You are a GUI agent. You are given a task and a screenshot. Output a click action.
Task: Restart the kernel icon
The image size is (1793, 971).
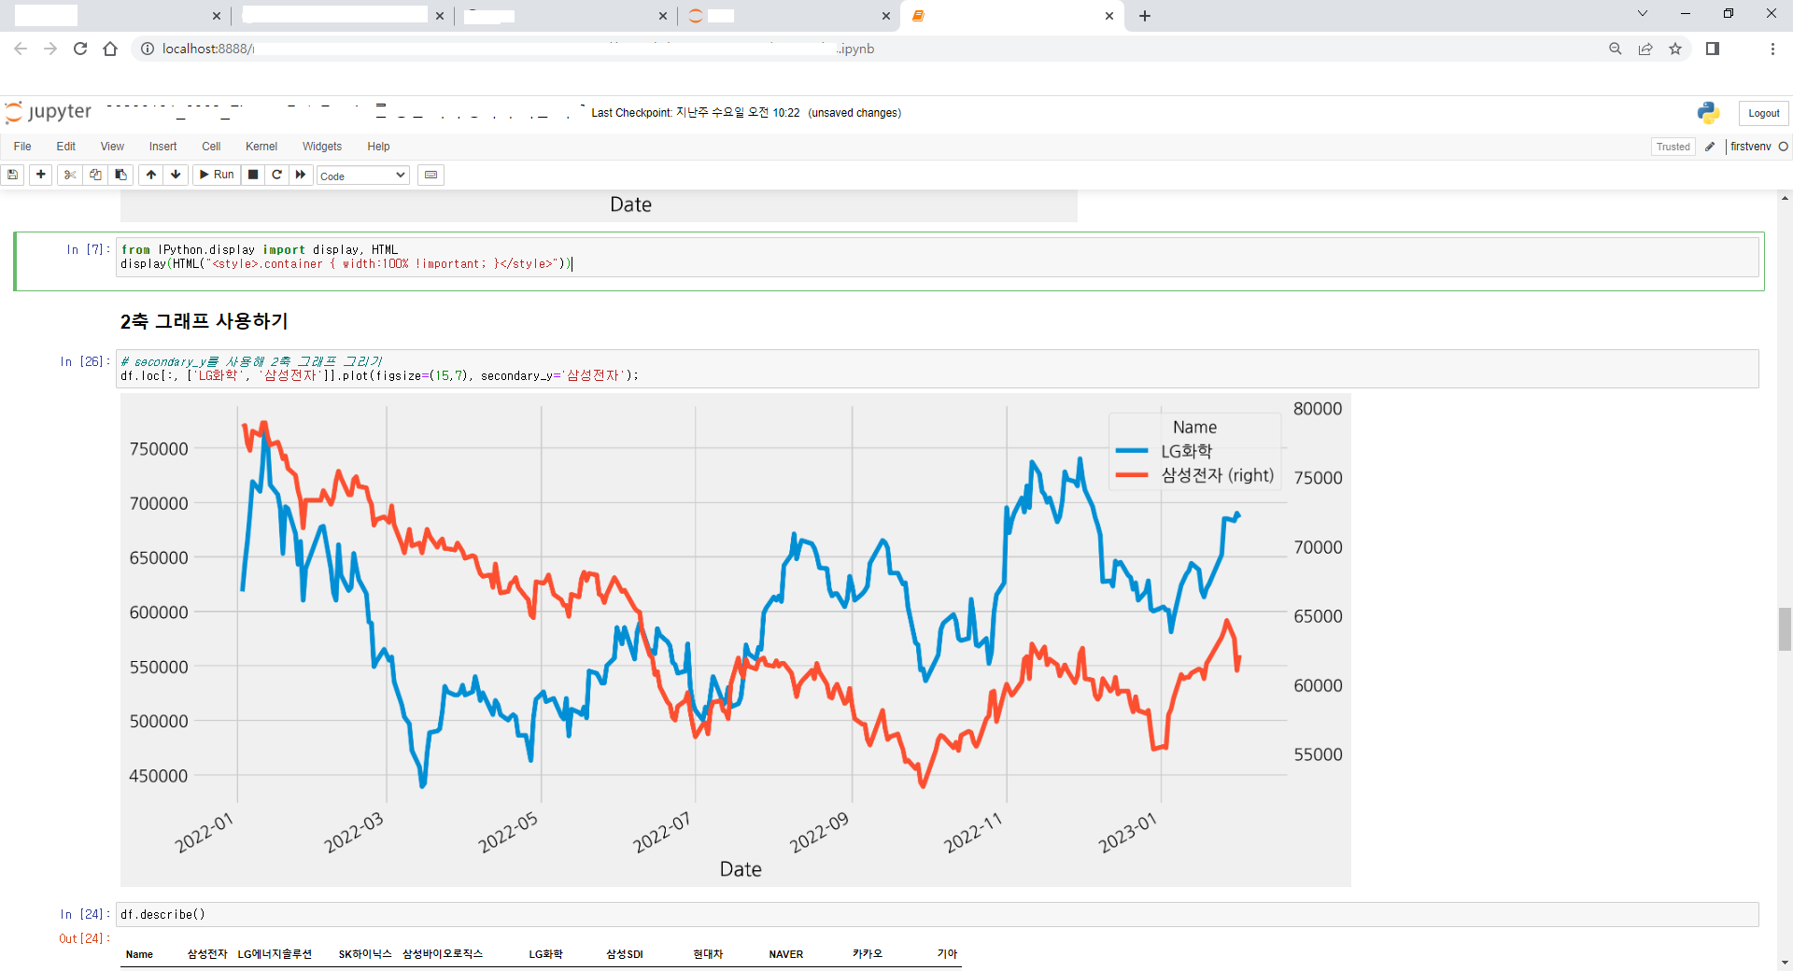point(277,175)
